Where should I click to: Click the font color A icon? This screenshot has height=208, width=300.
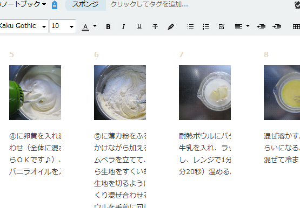tap(85, 27)
